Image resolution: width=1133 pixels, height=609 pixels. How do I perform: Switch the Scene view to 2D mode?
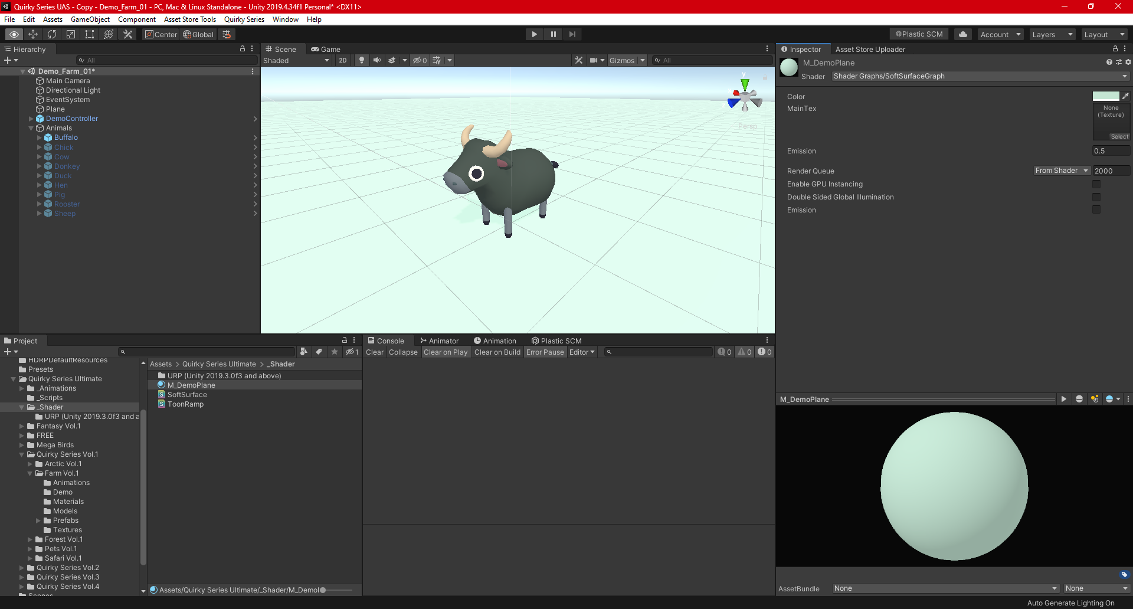coord(342,60)
